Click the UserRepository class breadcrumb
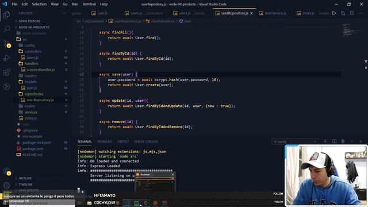The image size is (368, 207). pyautogui.click(x=162, y=21)
